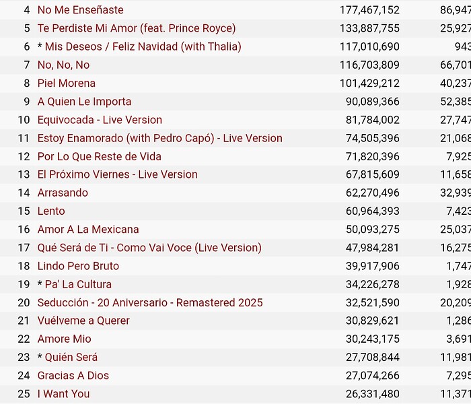Open the Arrasando song link
This screenshot has height=404, width=471.
pyautogui.click(x=63, y=193)
